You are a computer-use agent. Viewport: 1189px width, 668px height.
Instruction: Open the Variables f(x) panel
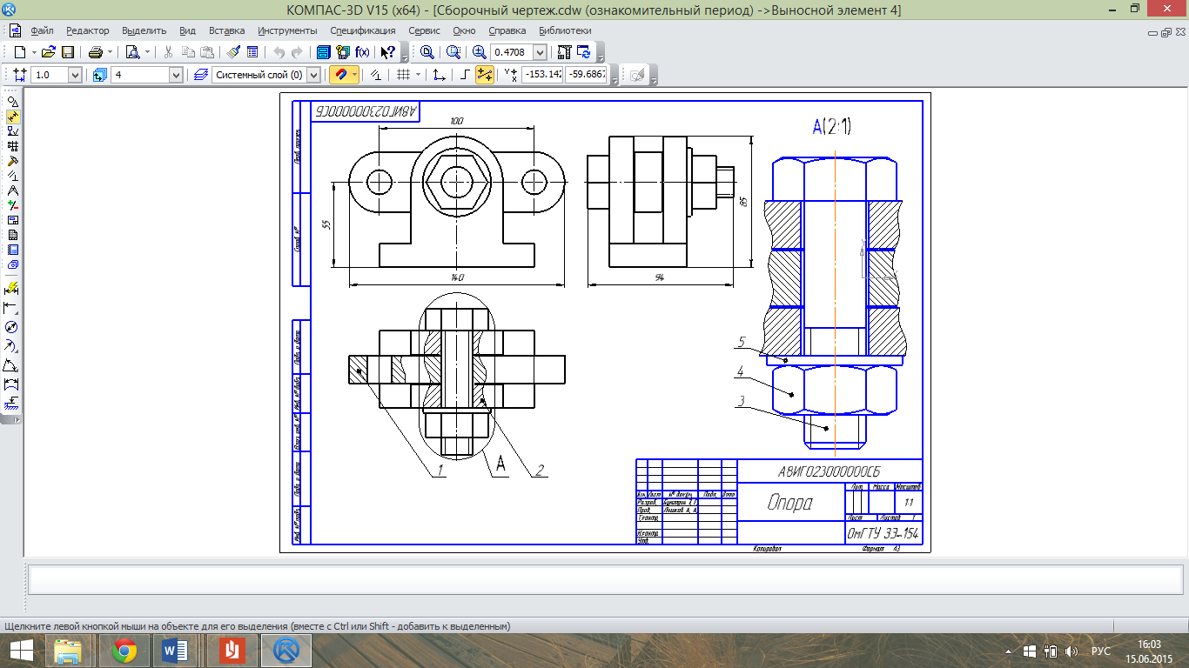pos(361,52)
